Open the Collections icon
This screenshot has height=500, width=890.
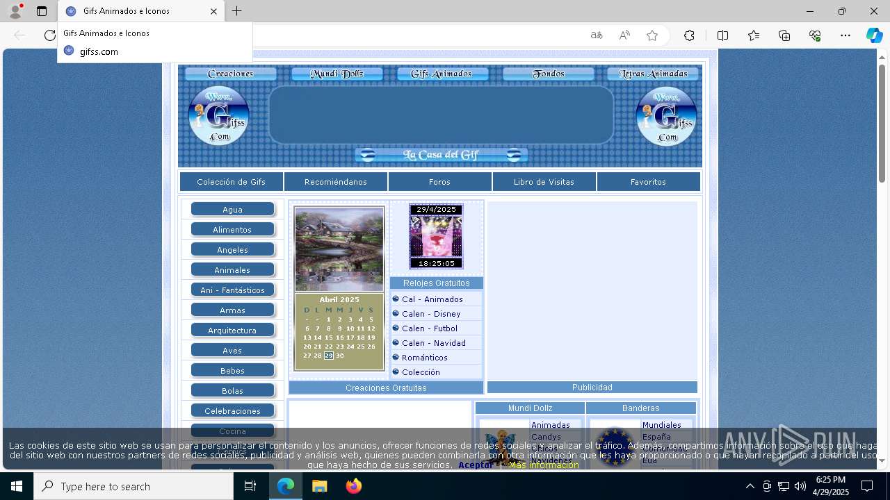pos(784,35)
